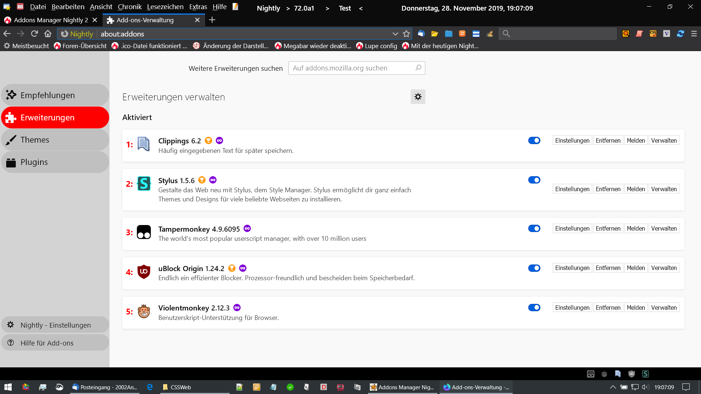Click the Violentmonkey monkey icon
The image size is (701, 394).
tap(143, 311)
